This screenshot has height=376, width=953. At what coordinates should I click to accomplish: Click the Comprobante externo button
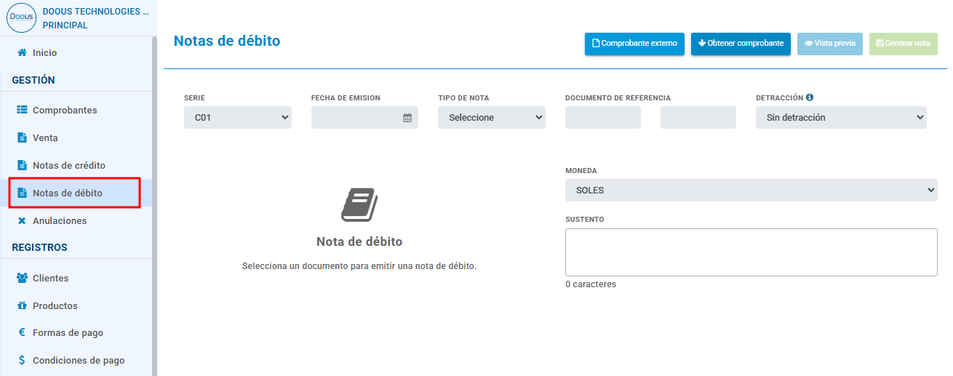pyautogui.click(x=634, y=44)
